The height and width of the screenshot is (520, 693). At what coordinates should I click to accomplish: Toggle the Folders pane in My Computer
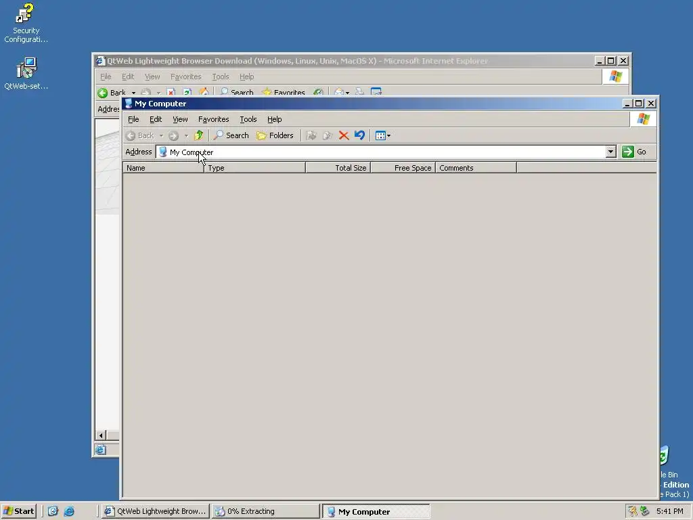[x=275, y=135]
